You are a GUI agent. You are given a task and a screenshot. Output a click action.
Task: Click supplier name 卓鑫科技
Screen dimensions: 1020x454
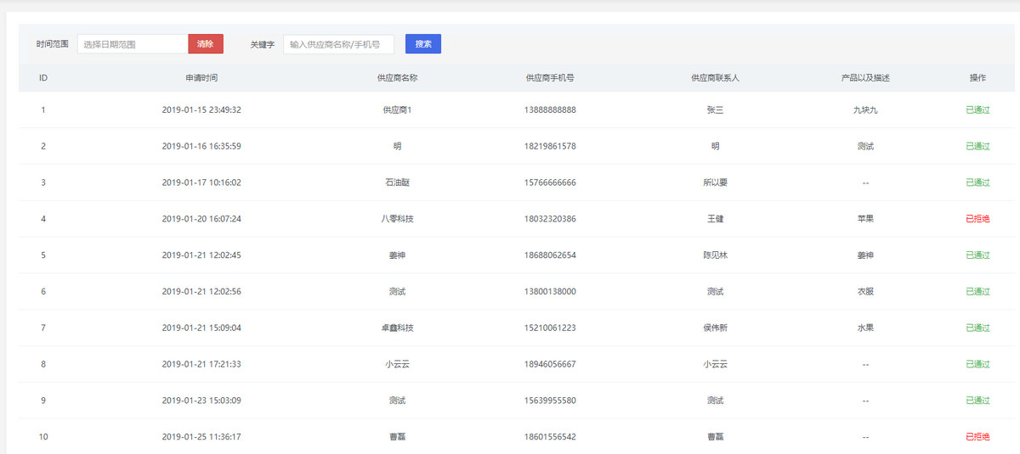point(397,328)
